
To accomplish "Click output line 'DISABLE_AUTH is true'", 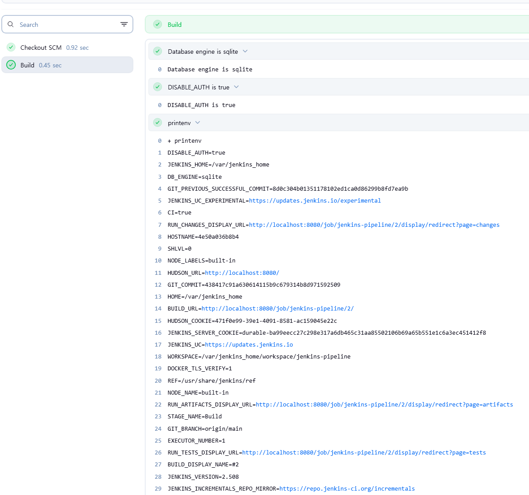I will pos(202,105).
